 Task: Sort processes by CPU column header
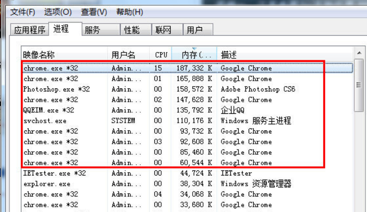161,55
